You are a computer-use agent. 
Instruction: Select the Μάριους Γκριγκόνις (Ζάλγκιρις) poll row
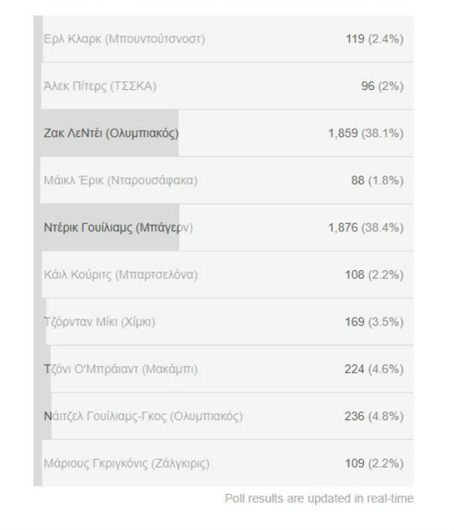pos(223,463)
